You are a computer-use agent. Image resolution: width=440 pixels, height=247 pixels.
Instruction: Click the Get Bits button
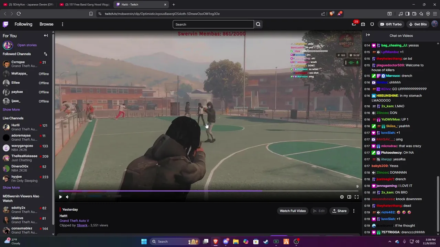click(418, 24)
